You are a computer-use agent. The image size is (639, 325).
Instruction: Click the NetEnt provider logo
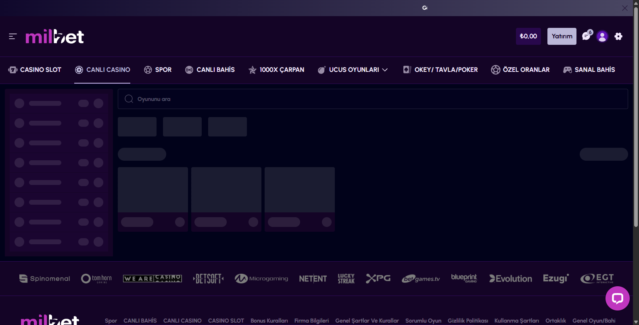313,279
